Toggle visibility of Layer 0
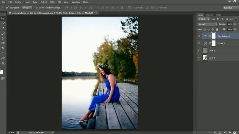The height and width of the screenshot is (134, 239). tap(199, 58)
